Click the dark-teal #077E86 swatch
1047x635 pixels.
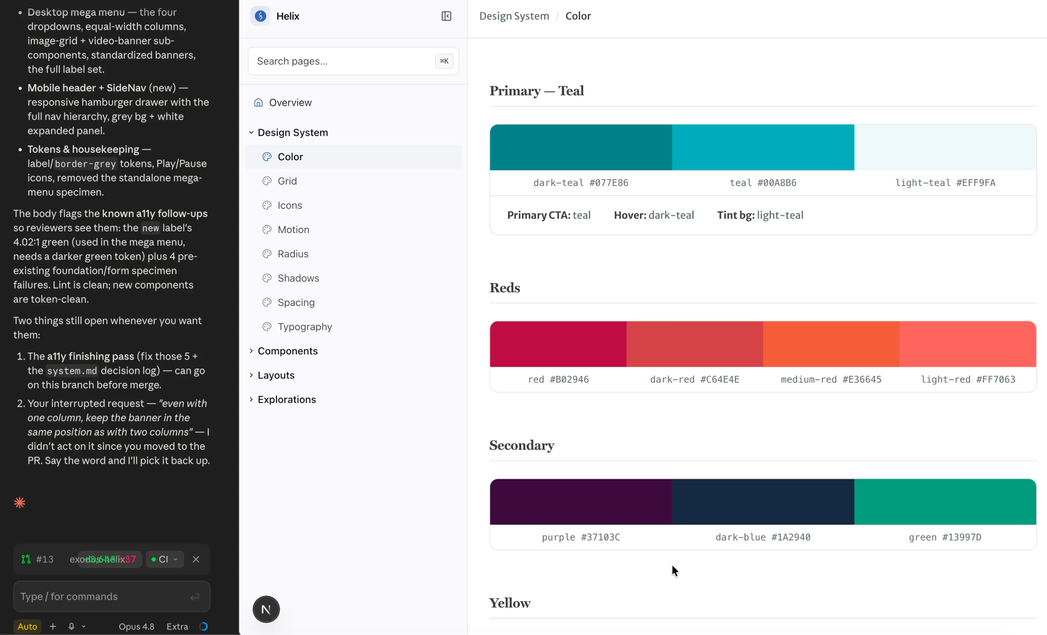coord(581,148)
